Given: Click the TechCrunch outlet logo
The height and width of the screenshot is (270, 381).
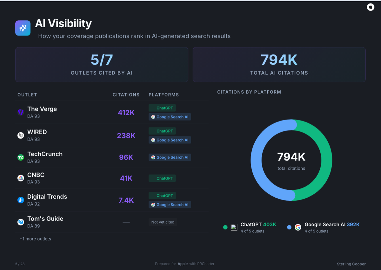Looking at the screenshot, I should point(21,157).
